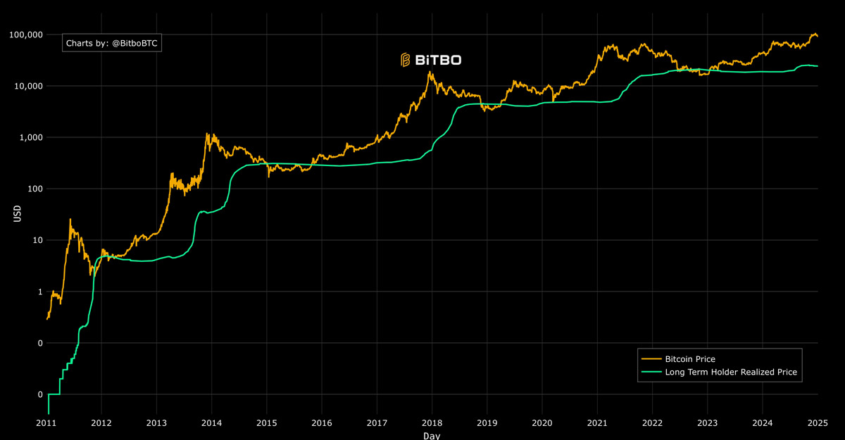This screenshot has height=440, width=845.
Task: Click the Day x-axis title
Action: [x=432, y=436]
